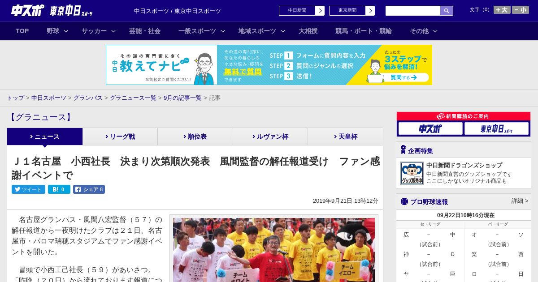Increase font size with ＋大 button
The image size is (538, 282).
tap(502, 10)
